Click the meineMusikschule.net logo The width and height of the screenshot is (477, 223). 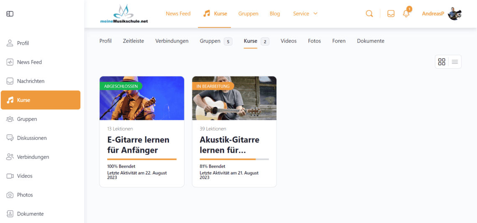coord(124,14)
